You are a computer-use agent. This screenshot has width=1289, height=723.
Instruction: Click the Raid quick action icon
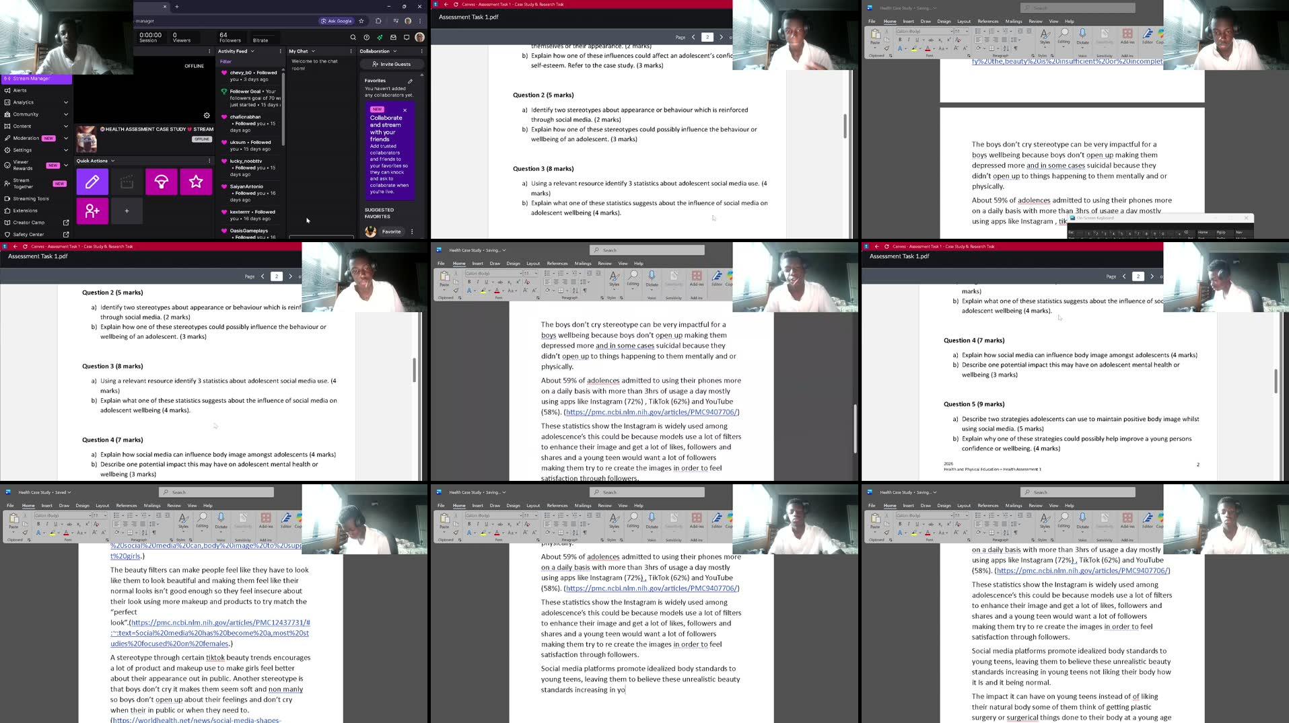tap(162, 182)
